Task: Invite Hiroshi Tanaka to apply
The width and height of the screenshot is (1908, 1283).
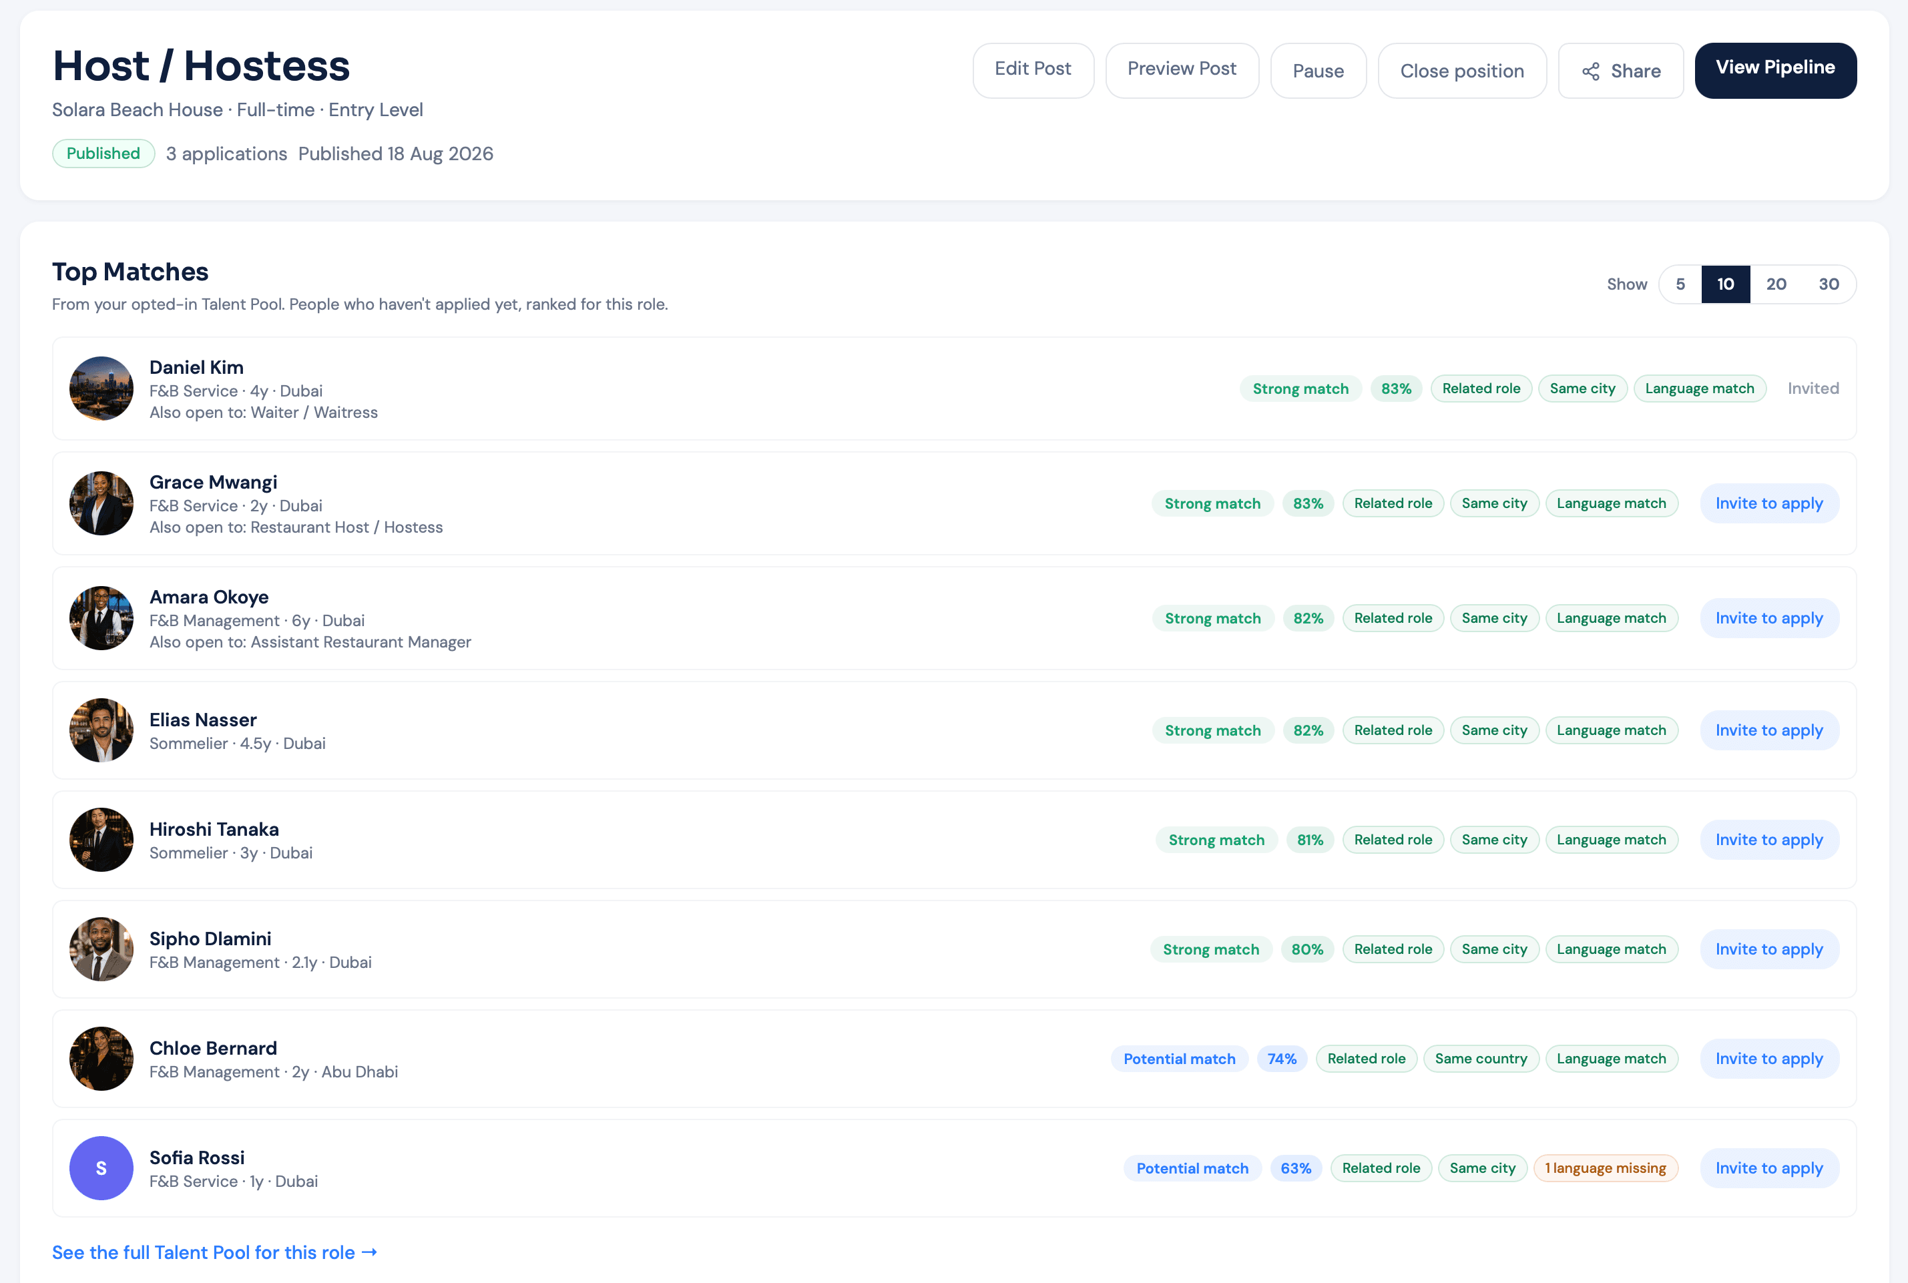Action: click(1769, 840)
